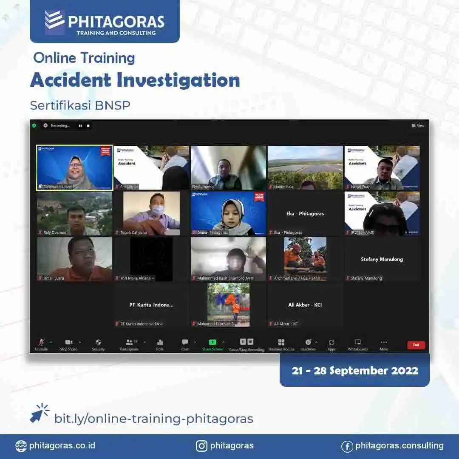Expand video options arrow beside Stop Video

click(x=79, y=342)
